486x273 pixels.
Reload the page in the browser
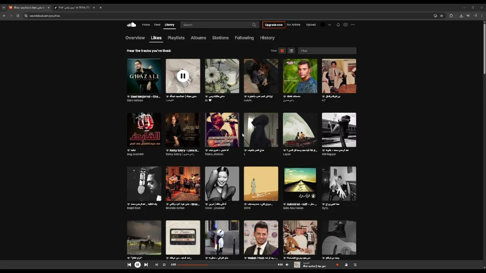(17, 16)
